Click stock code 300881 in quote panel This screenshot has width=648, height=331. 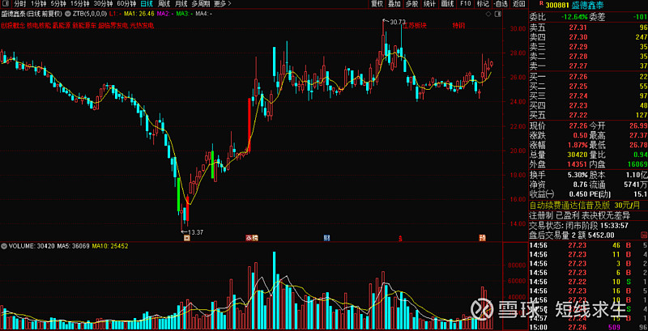pos(556,5)
